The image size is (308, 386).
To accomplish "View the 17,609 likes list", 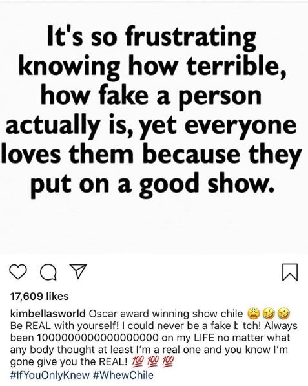I will coord(39,296).
